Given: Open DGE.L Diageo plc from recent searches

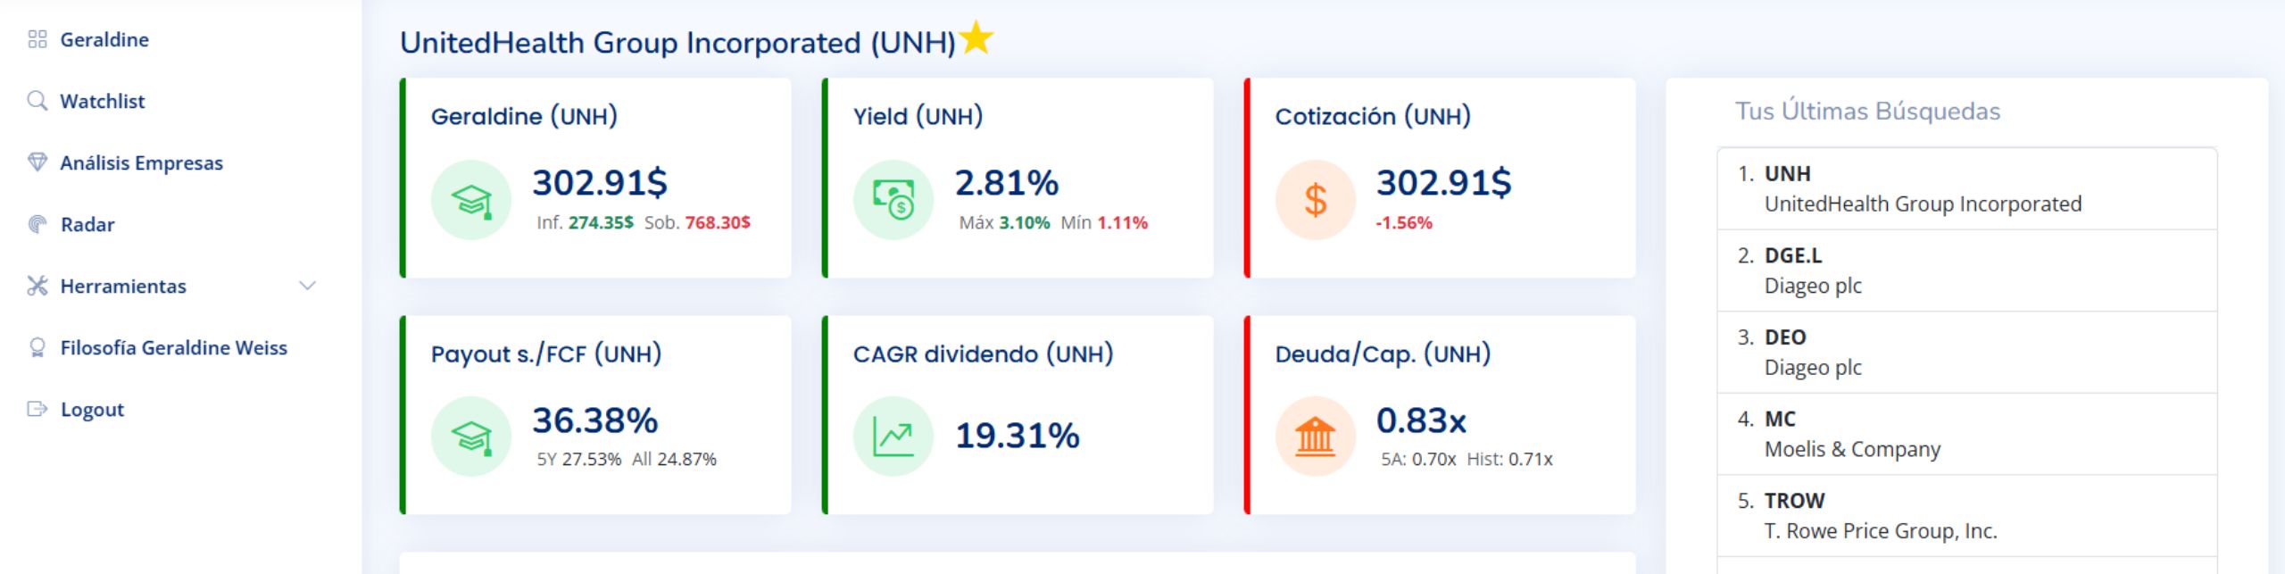Looking at the screenshot, I should [1812, 270].
